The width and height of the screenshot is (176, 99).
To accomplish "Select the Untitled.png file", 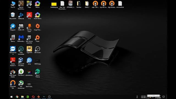I will (x=54, y=5).
